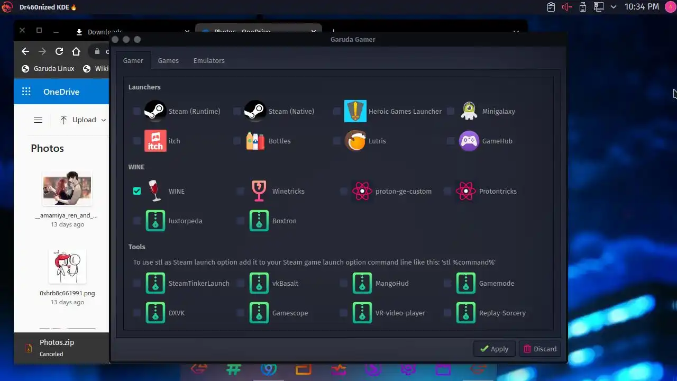Click the MangoHud package icon
This screenshot has width=677, height=381.
pyautogui.click(x=362, y=283)
